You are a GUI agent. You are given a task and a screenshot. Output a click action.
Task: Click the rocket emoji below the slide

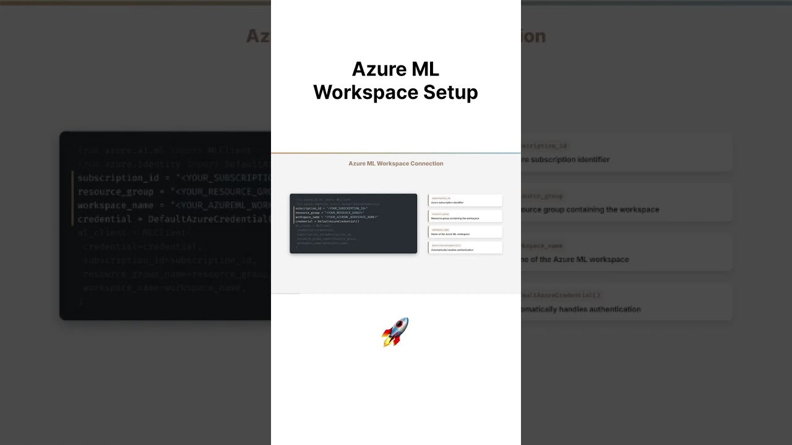pyautogui.click(x=395, y=332)
